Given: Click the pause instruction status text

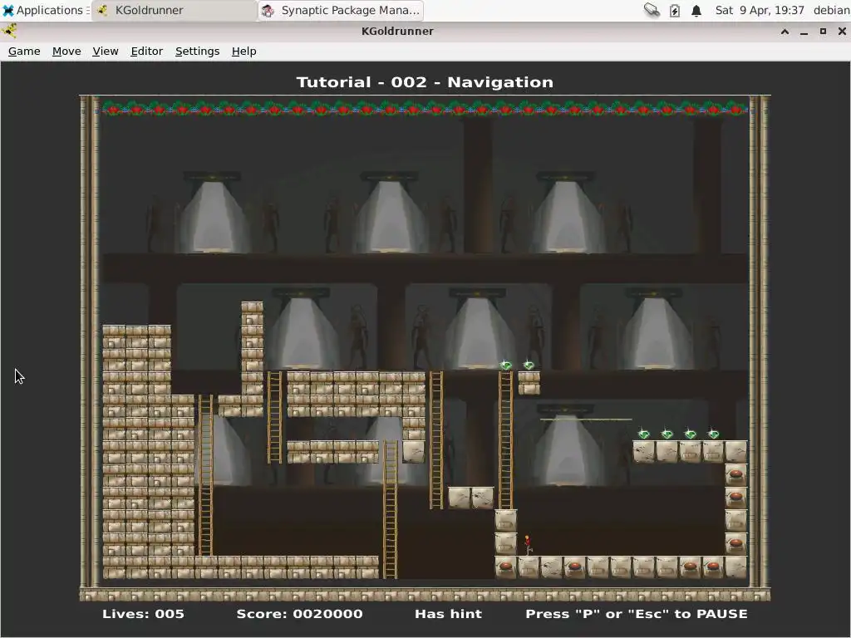Looking at the screenshot, I should tap(636, 614).
